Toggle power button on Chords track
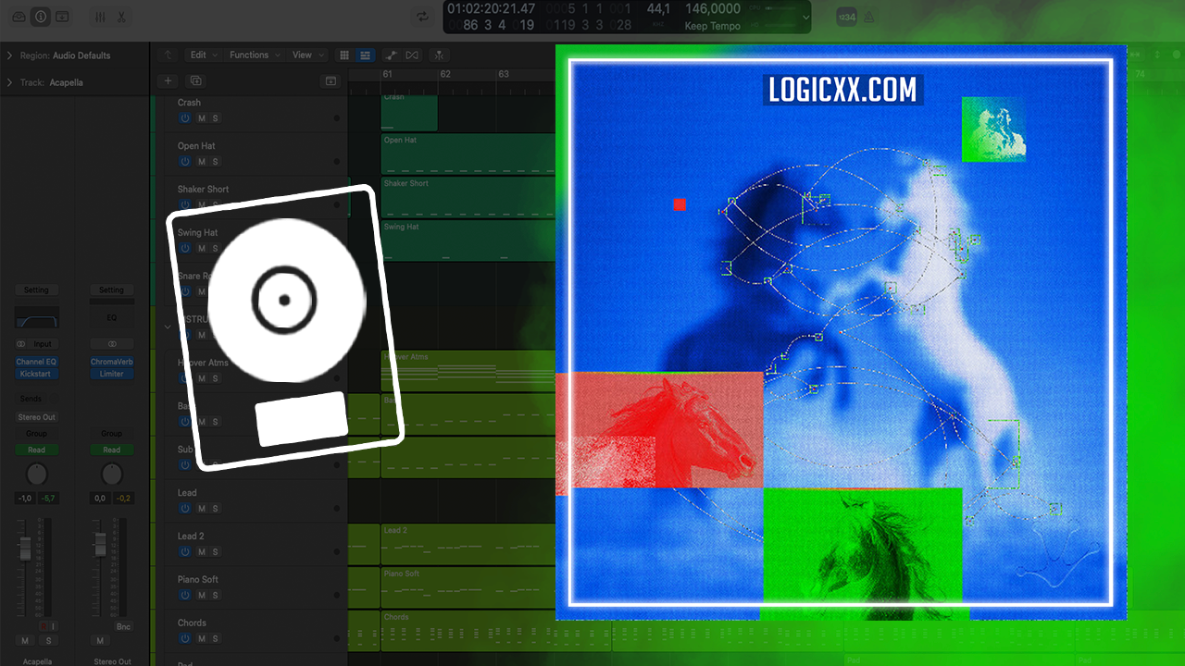The image size is (1185, 666). (185, 638)
